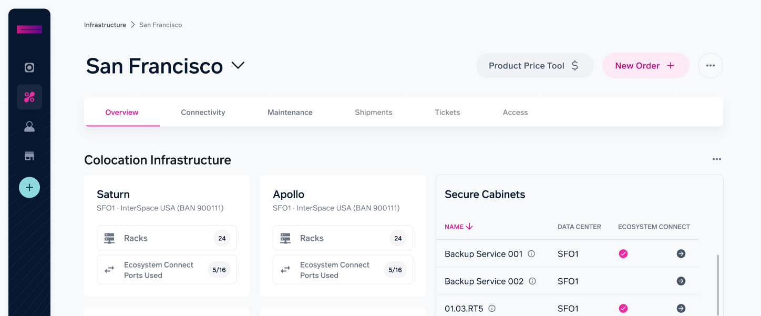
Task: Select the Backup Service 001 name
Action: point(484,254)
